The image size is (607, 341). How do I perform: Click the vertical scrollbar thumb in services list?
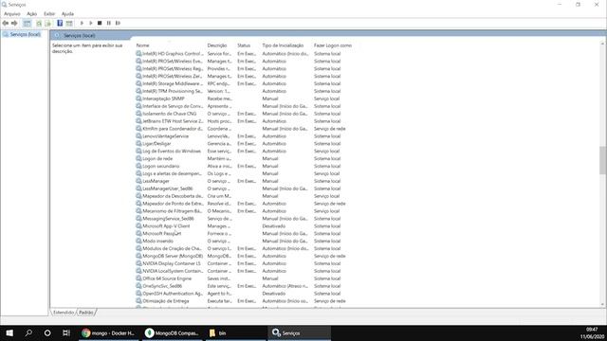tap(603, 160)
